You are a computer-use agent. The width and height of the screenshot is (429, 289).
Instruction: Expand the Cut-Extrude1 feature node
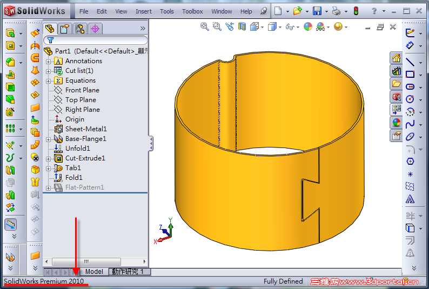(x=48, y=159)
